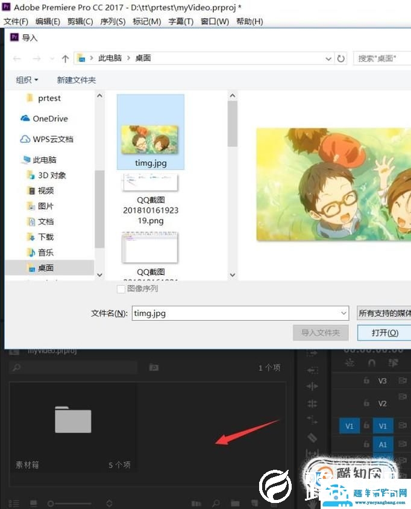Viewport: 411px width, 509px height.
Task: Open 3D 对象 folder in sidebar
Action: pyautogui.click(x=47, y=175)
